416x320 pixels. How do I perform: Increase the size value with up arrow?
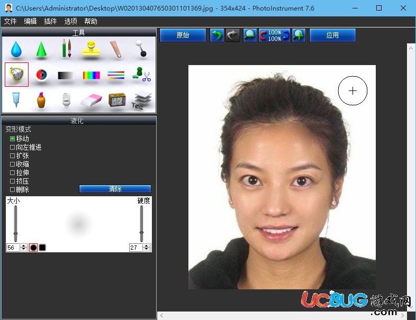24,246
